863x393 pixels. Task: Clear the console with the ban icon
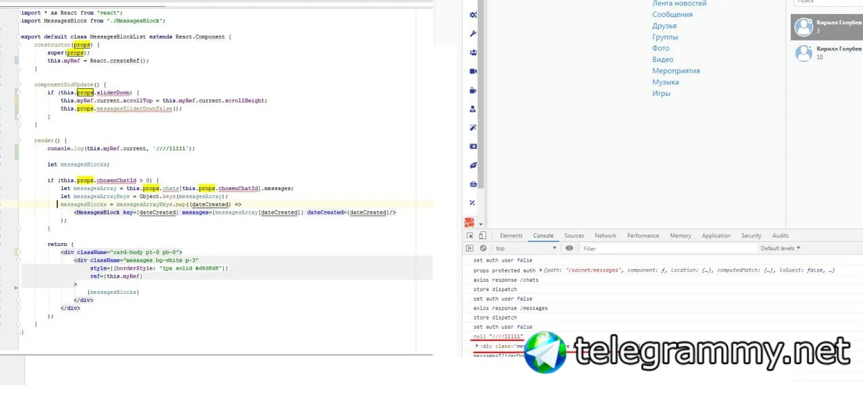483,248
